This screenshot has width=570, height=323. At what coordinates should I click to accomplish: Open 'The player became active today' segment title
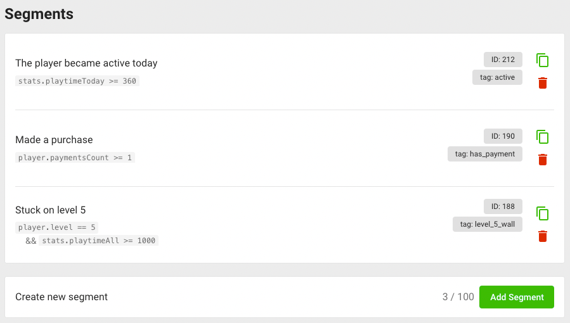[86, 63]
